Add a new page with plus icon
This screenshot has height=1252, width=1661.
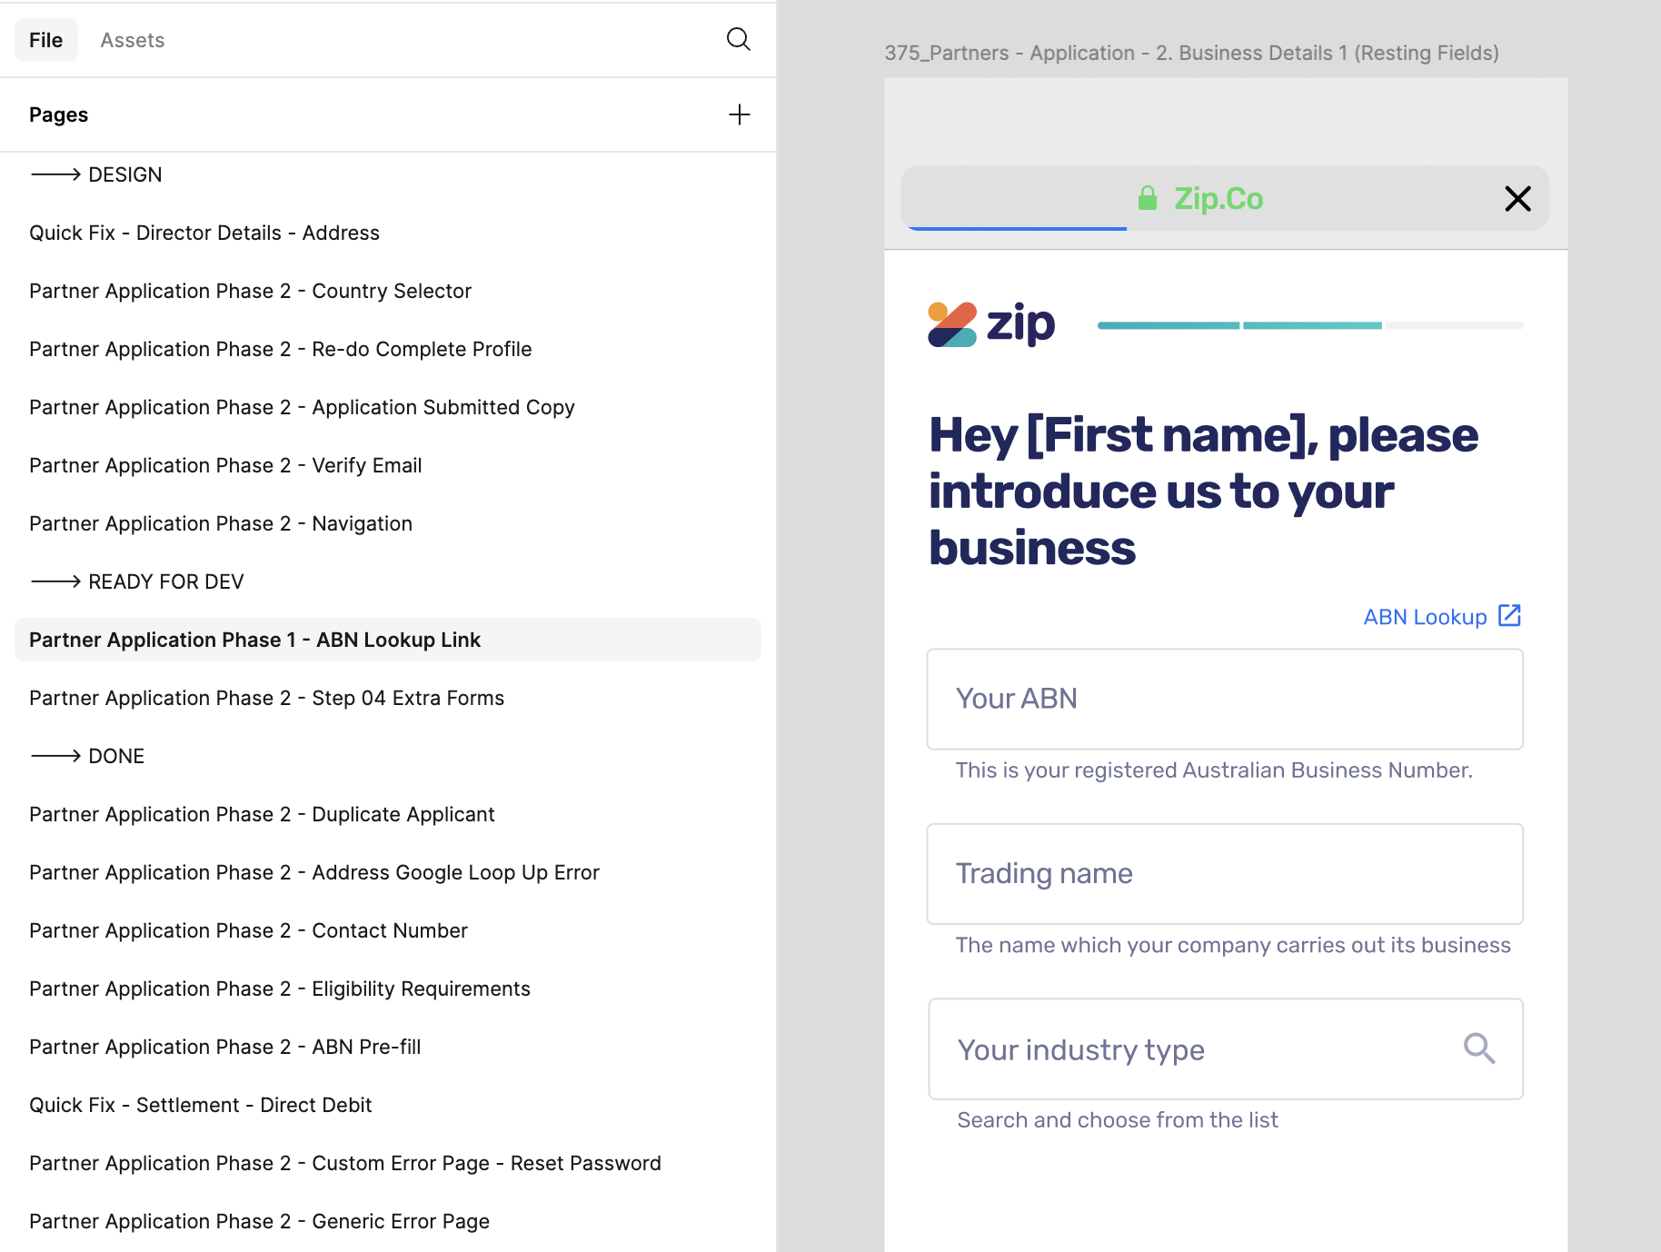click(739, 114)
